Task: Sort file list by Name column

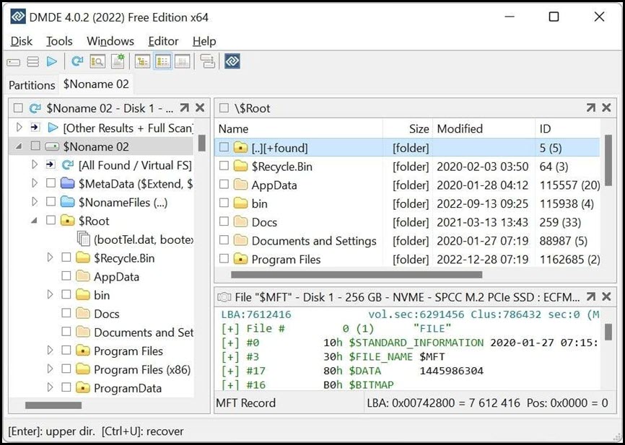Action: (299, 128)
